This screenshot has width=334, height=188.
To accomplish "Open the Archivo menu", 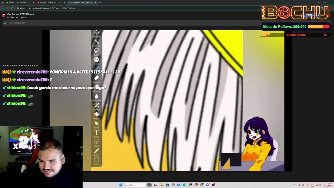I will coord(10,17).
